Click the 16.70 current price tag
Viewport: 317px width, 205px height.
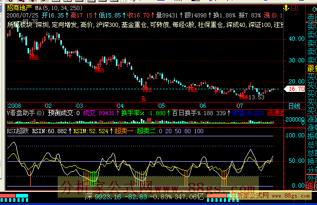point(295,89)
